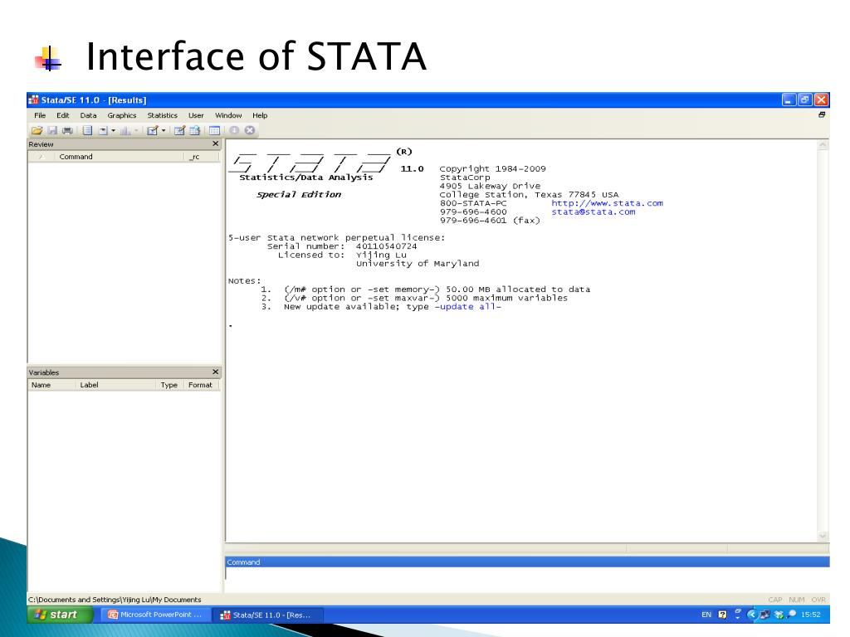Expand the Do-file Editor dropdown arrow
The height and width of the screenshot is (637, 850).
coord(164,130)
